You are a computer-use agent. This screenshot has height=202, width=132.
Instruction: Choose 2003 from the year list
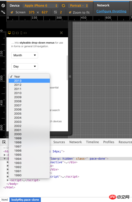(29, 122)
